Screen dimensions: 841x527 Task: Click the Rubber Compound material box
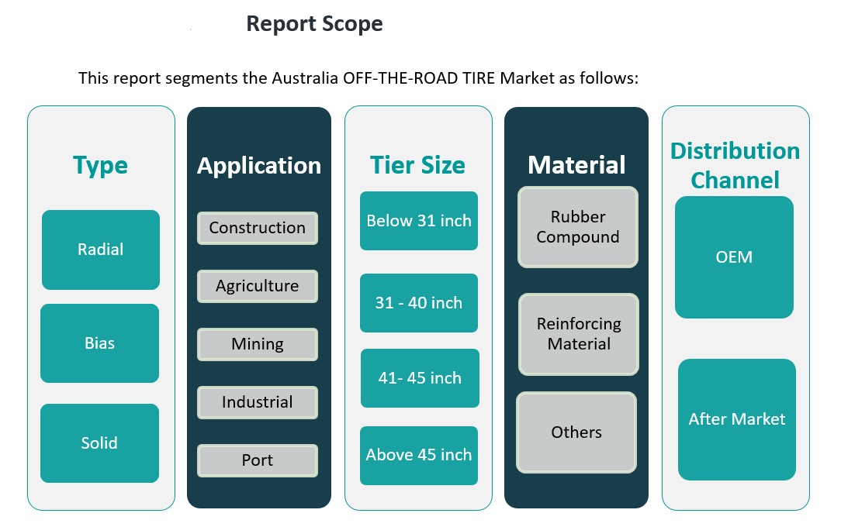(x=578, y=227)
